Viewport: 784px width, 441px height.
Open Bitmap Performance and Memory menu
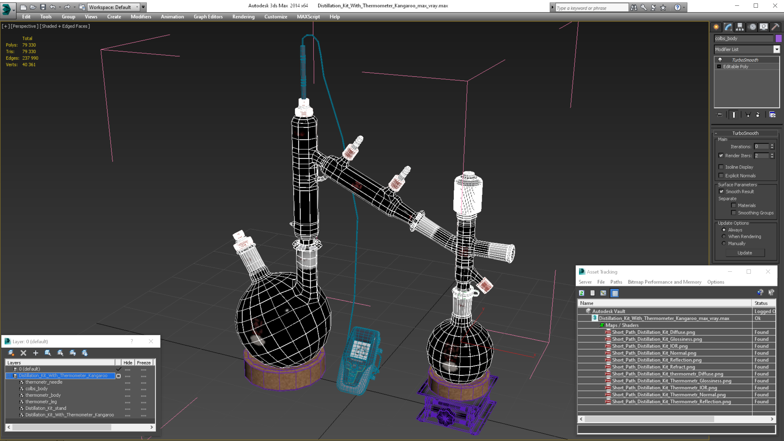point(664,282)
